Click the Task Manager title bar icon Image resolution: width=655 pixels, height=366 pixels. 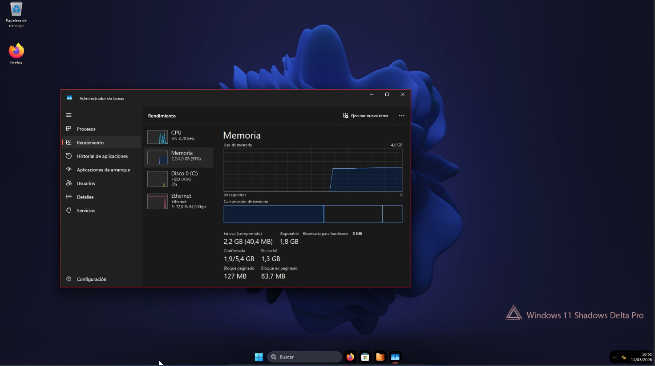pyautogui.click(x=69, y=98)
